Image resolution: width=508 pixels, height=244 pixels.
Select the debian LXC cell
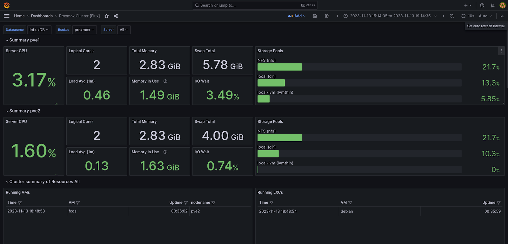[x=347, y=211]
